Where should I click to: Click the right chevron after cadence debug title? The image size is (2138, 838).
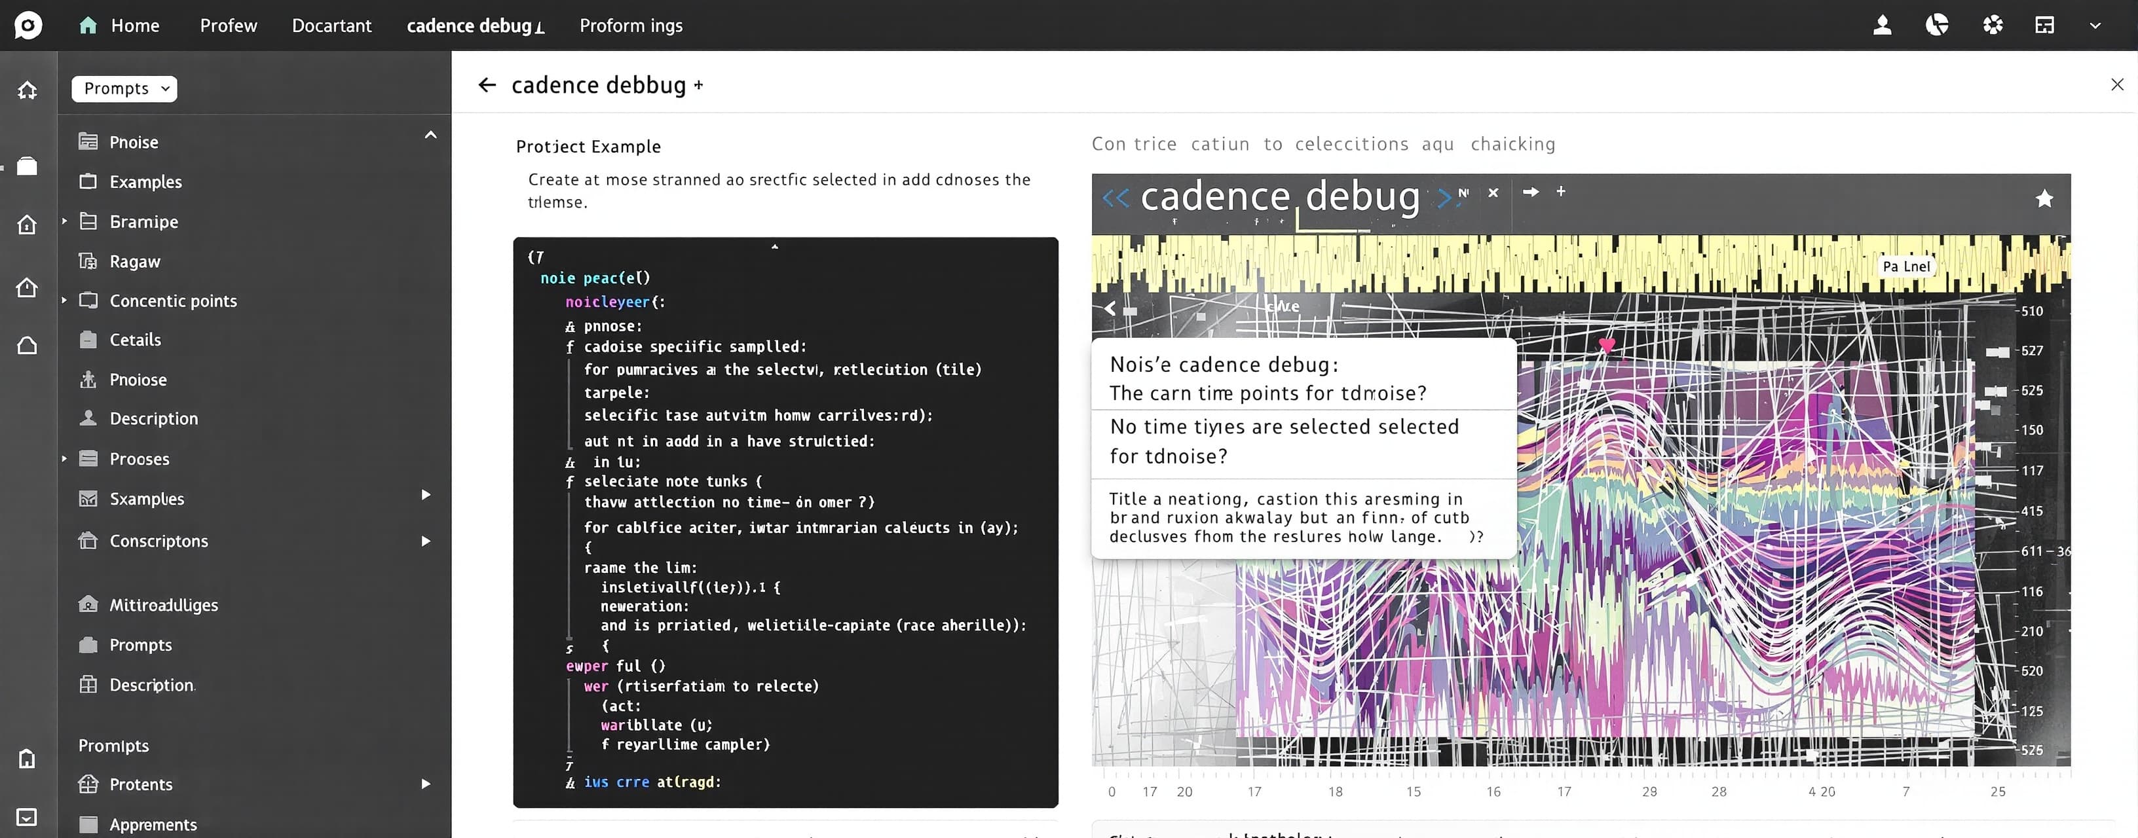point(1445,198)
